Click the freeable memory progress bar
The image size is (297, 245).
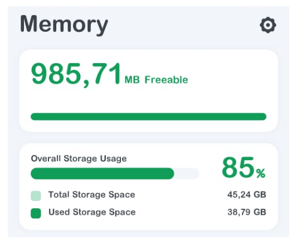click(148, 117)
